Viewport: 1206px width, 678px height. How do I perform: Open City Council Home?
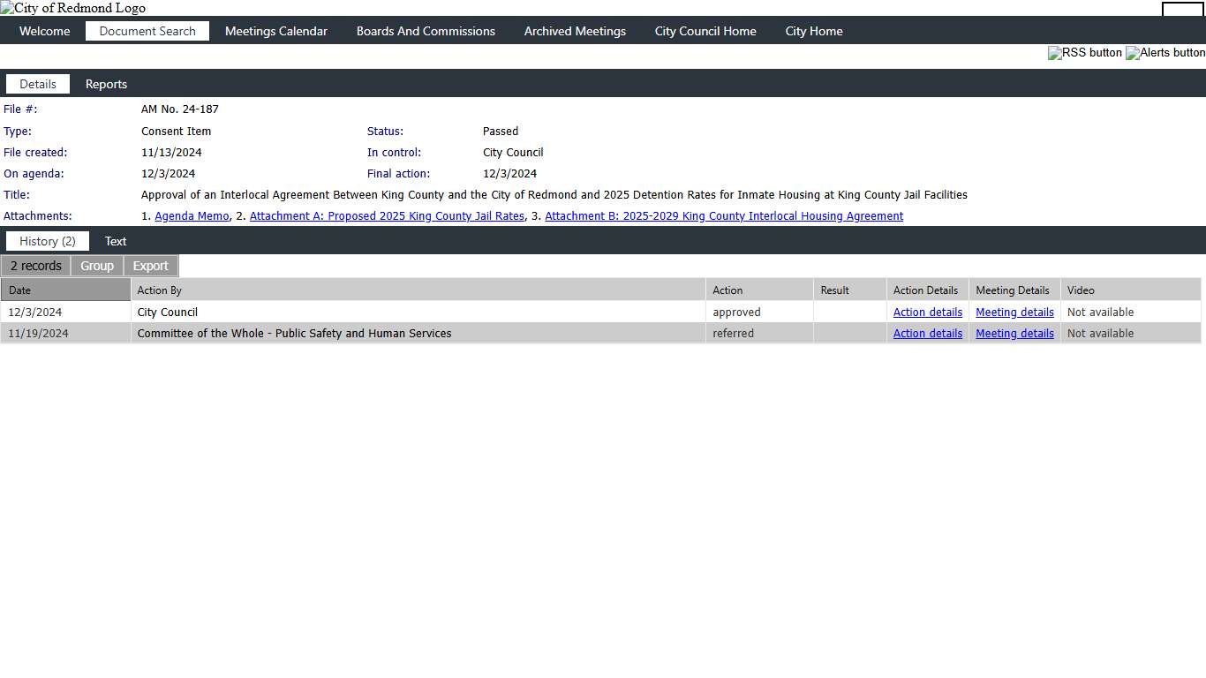[705, 31]
